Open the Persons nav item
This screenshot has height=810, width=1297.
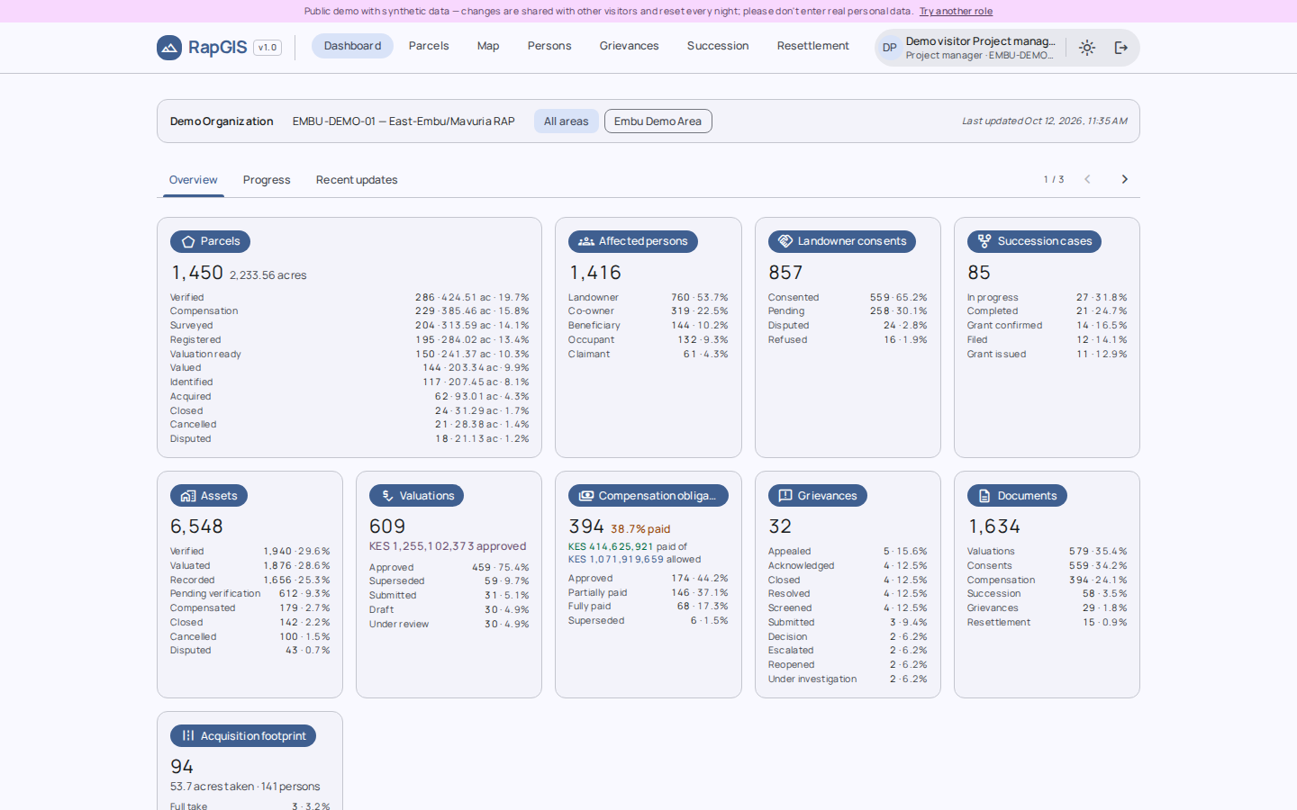[x=549, y=46]
